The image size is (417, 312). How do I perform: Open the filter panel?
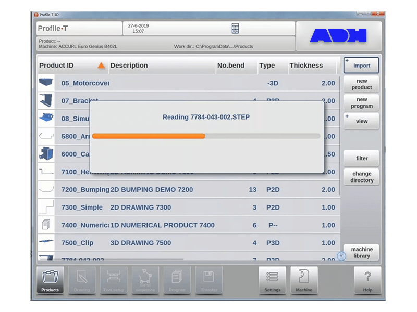click(x=361, y=159)
